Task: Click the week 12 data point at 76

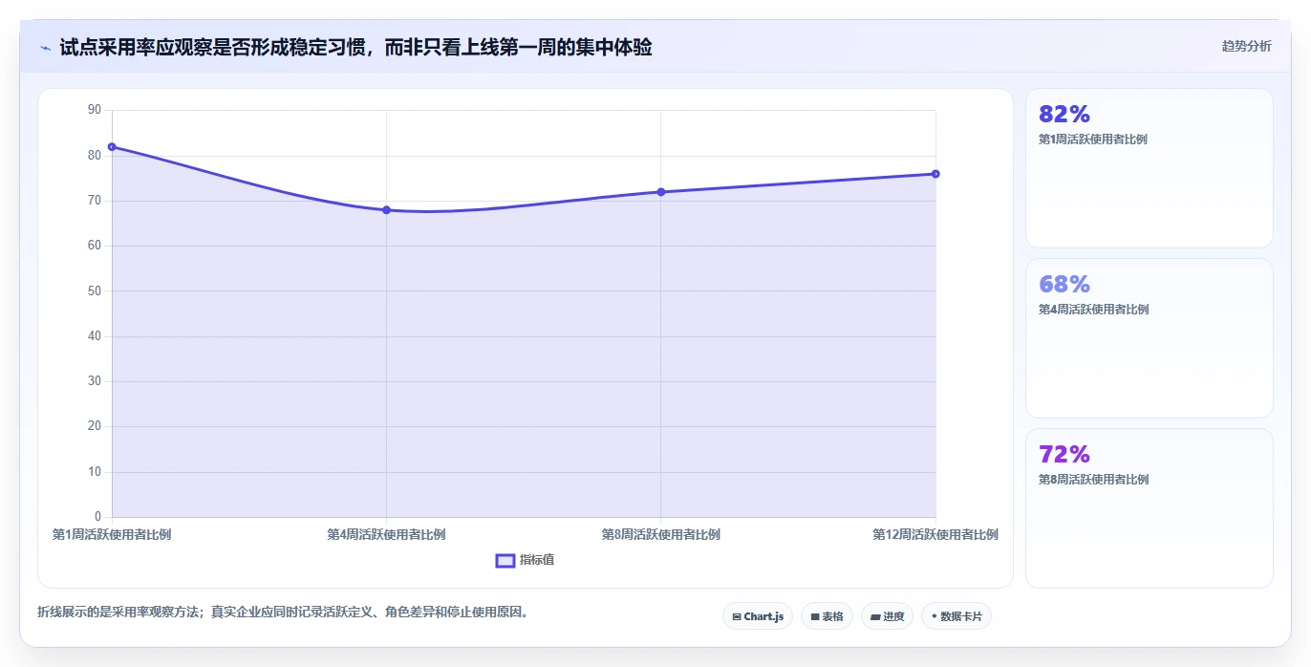Action: pos(935,174)
